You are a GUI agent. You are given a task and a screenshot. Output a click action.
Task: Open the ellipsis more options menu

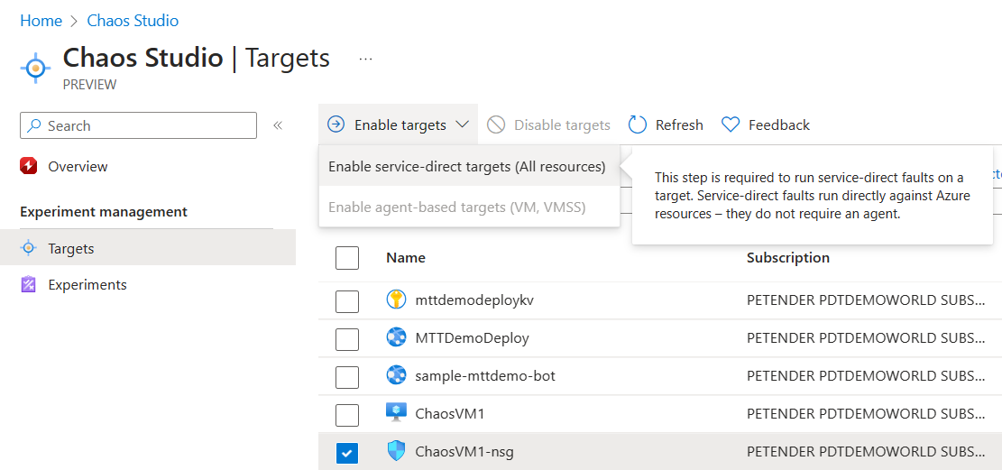tap(365, 59)
